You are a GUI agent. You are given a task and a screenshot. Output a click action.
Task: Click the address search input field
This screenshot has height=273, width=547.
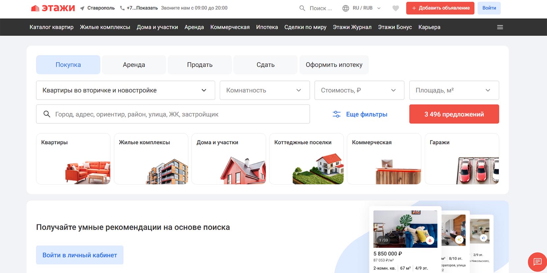[178, 114]
